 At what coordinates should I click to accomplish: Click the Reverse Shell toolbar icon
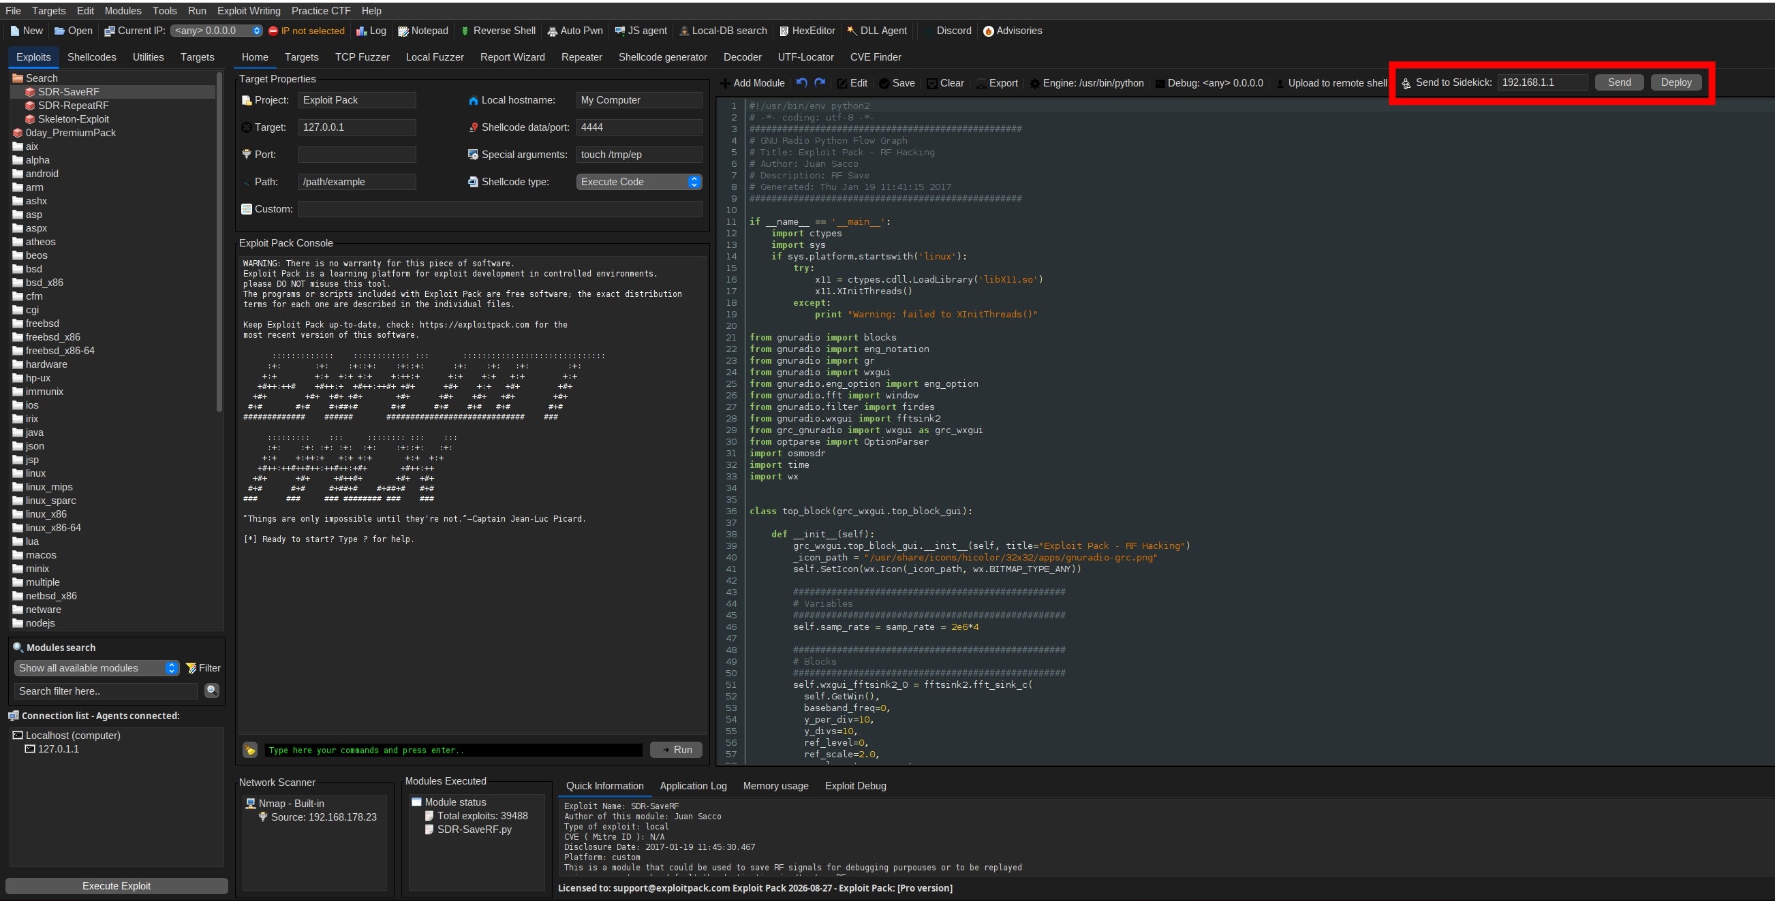[x=497, y=31]
